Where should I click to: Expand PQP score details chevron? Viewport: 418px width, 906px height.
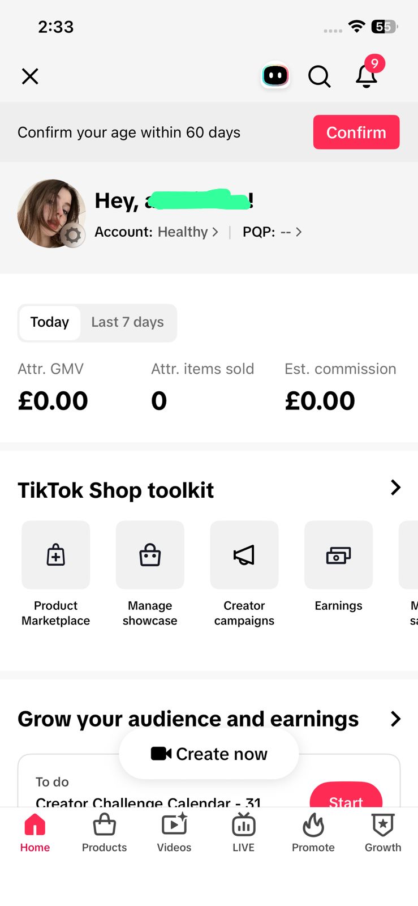(299, 232)
